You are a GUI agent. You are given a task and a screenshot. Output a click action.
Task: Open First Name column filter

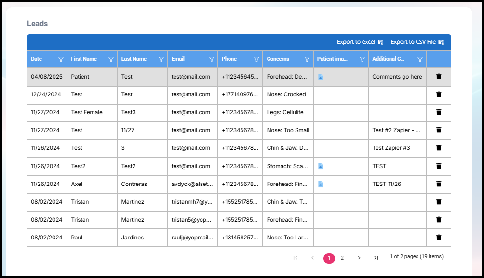coord(111,59)
